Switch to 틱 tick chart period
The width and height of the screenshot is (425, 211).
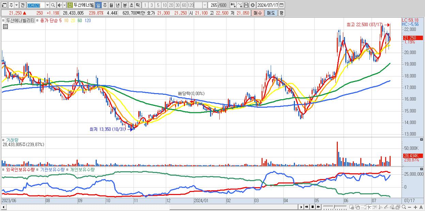point(138,5)
